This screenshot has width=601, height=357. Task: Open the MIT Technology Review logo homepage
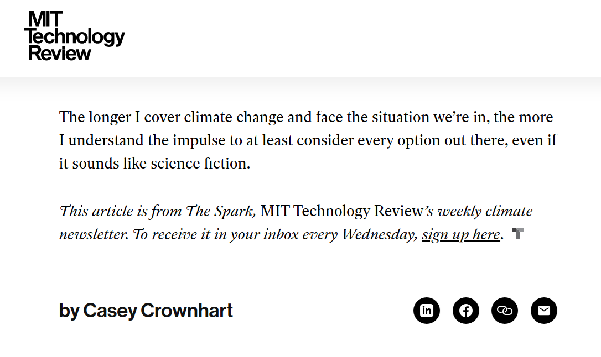click(75, 35)
